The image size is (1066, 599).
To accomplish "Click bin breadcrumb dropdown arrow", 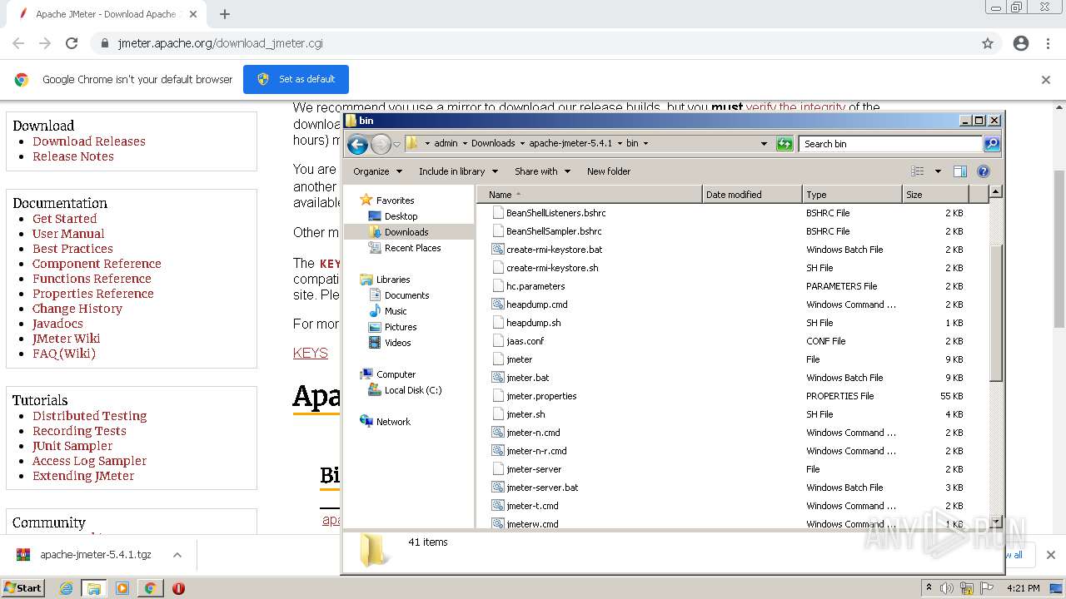I will click(645, 143).
